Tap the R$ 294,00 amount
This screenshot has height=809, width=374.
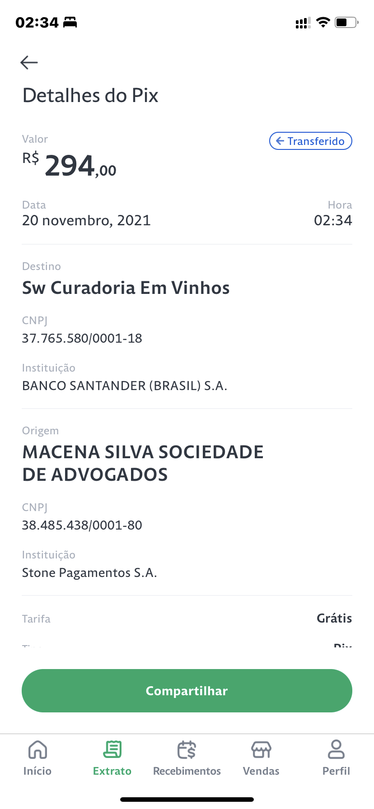pyautogui.click(x=70, y=166)
